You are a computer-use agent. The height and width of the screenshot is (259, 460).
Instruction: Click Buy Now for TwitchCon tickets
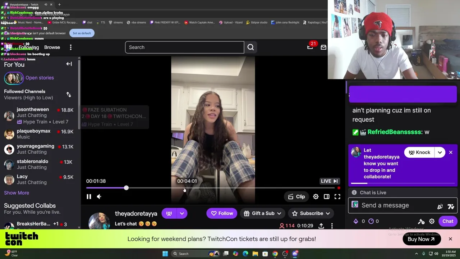coord(422,239)
